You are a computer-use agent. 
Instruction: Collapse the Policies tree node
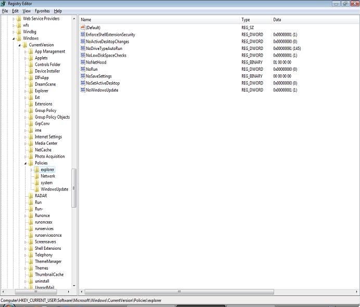point(25,163)
